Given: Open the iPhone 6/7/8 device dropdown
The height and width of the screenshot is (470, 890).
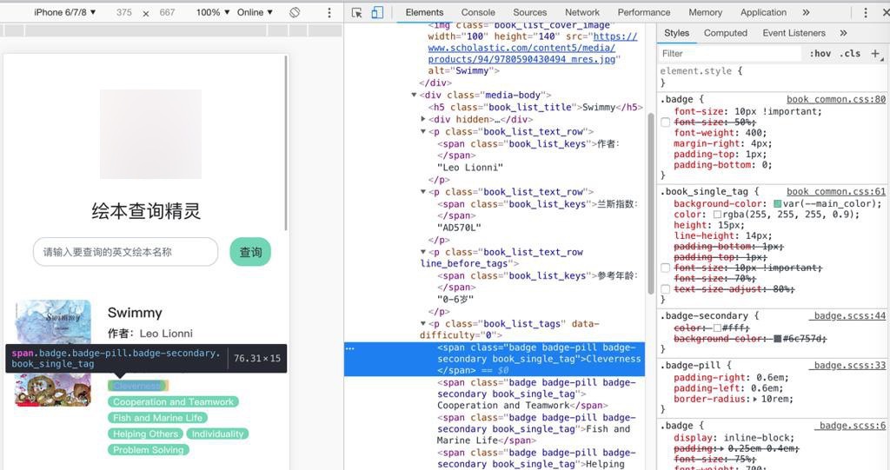Looking at the screenshot, I should 64,12.
